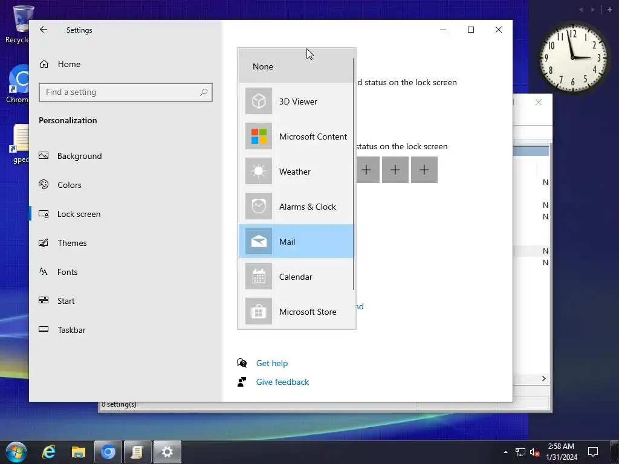Choose Microsoft Store from the list
Image resolution: width=619 pixels, height=464 pixels.
click(x=296, y=312)
